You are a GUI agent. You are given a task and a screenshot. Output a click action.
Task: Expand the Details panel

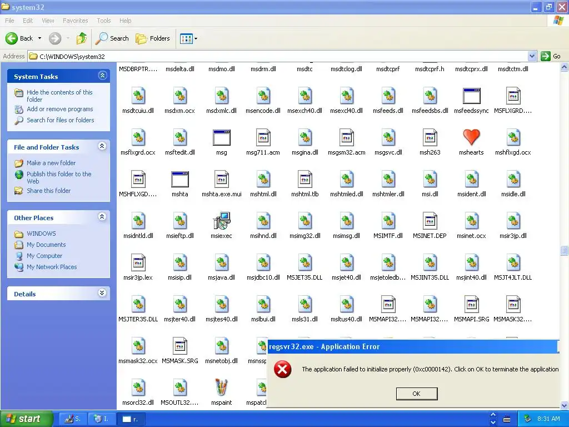click(x=102, y=293)
